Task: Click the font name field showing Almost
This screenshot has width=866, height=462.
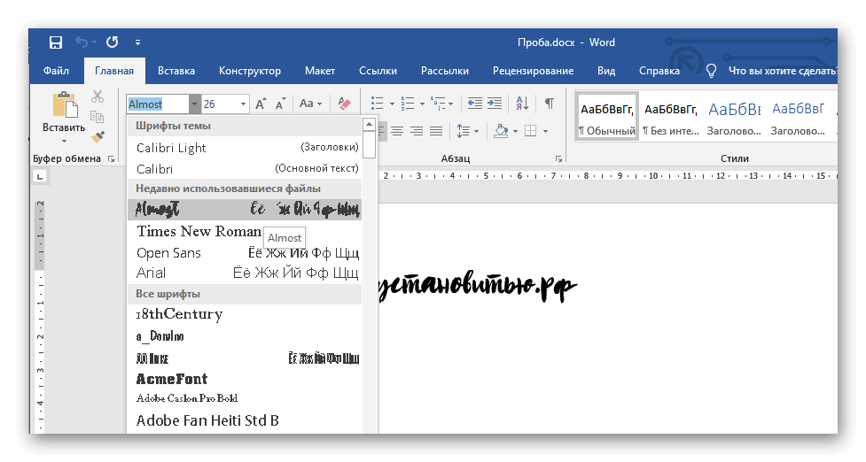Action: pos(158,104)
